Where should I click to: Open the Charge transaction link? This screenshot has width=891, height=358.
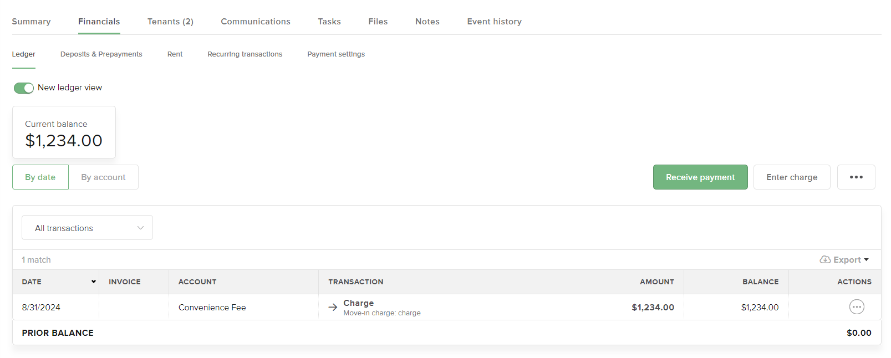tap(358, 303)
